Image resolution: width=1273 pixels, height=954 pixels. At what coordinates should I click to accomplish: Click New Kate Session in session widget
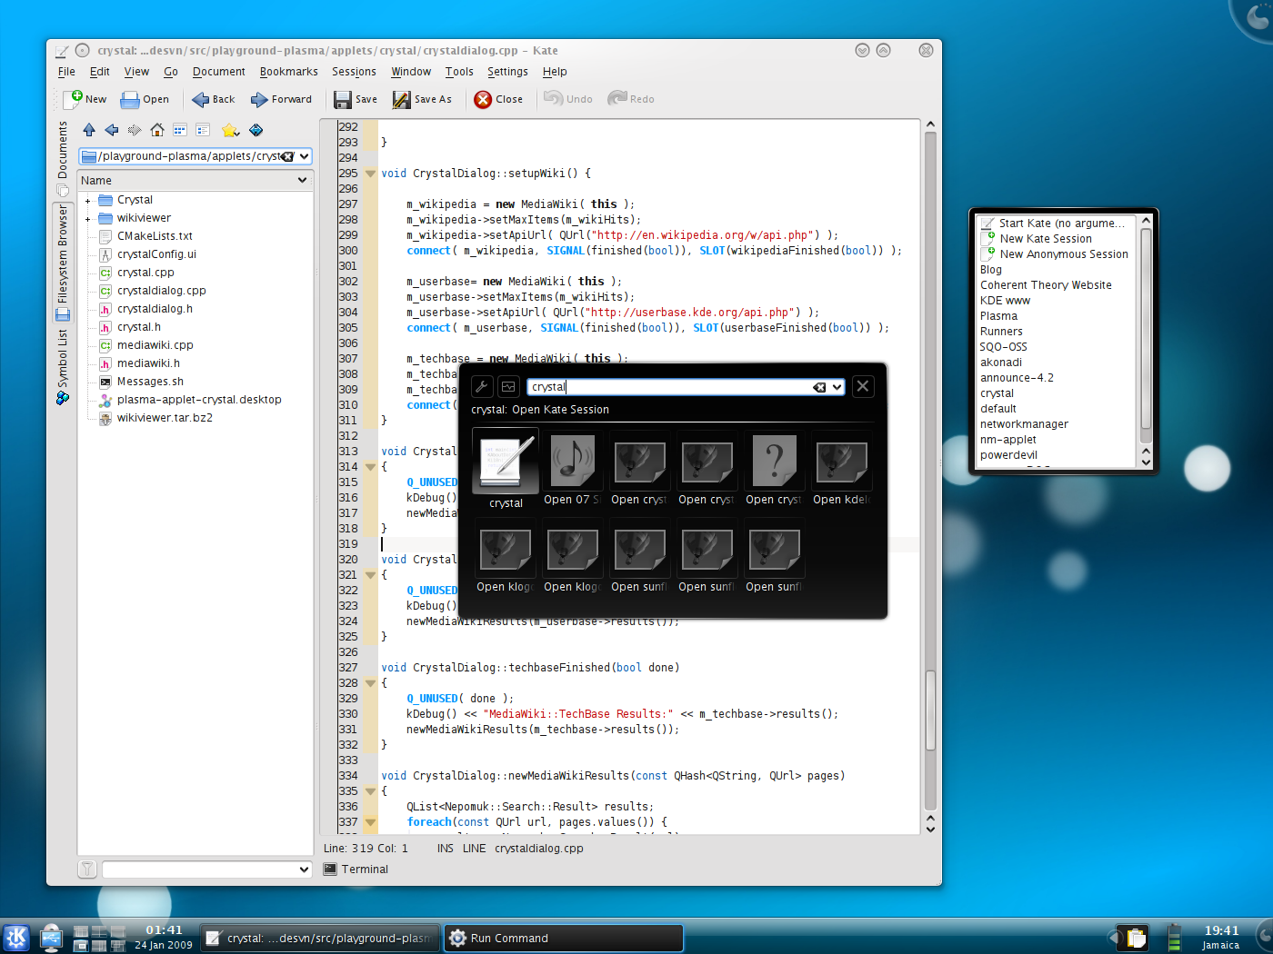click(x=1046, y=239)
